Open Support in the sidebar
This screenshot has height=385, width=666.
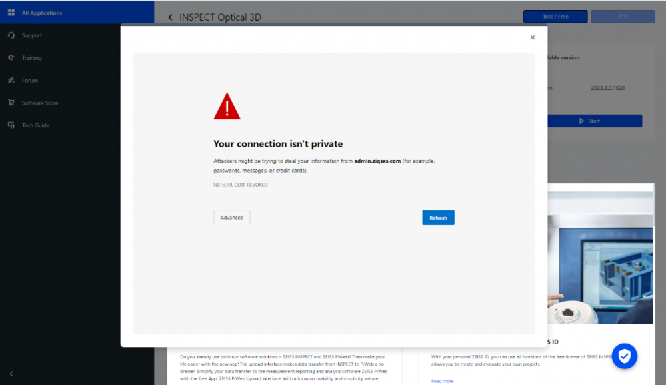[x=32, y=35]
